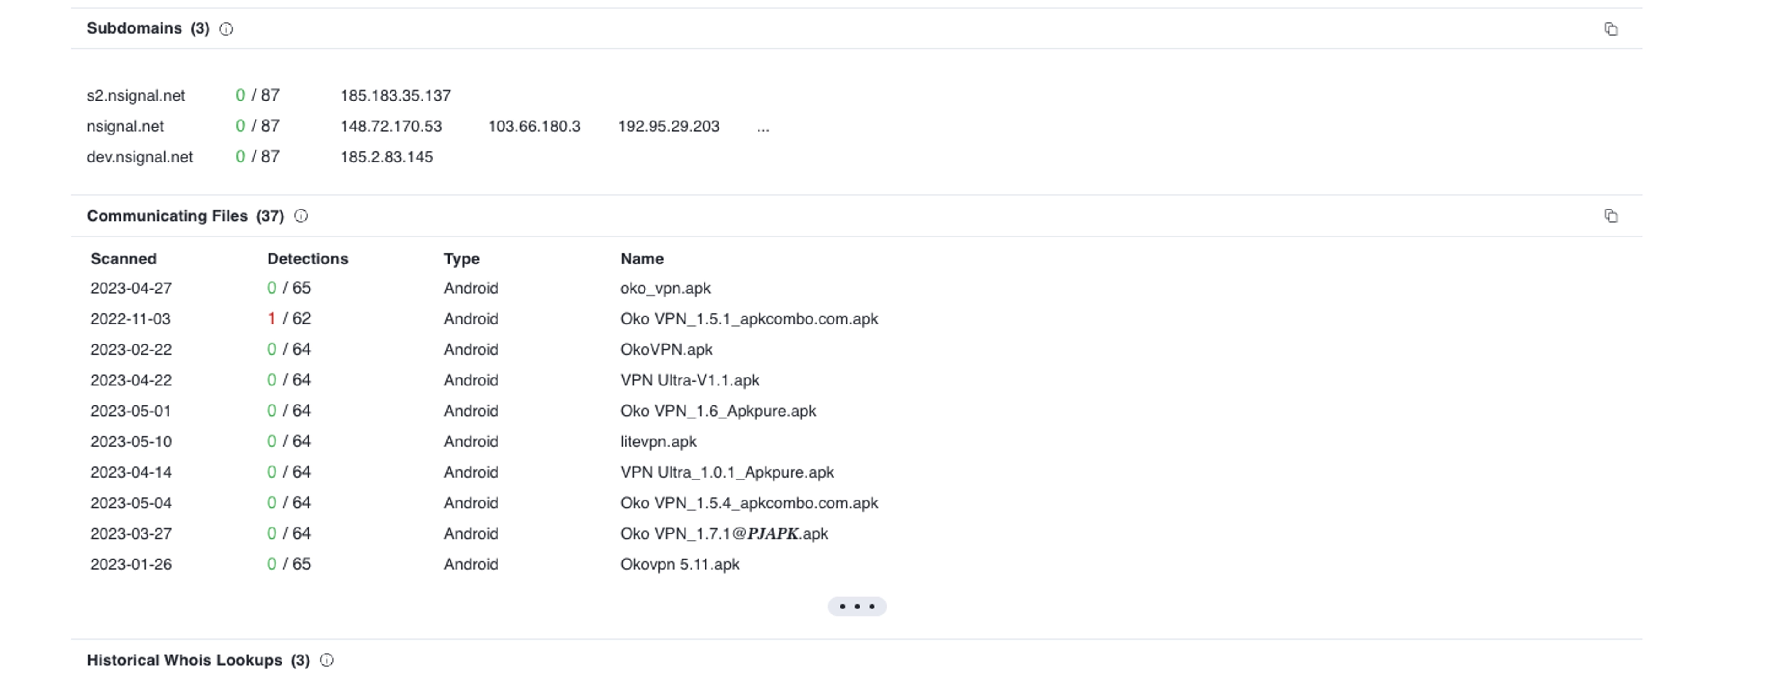This screenshot has width=1787, height=675.
Task: Open the dev.nsignal.net subdomain
Action: pyautogui.click(x=140, y=157)
